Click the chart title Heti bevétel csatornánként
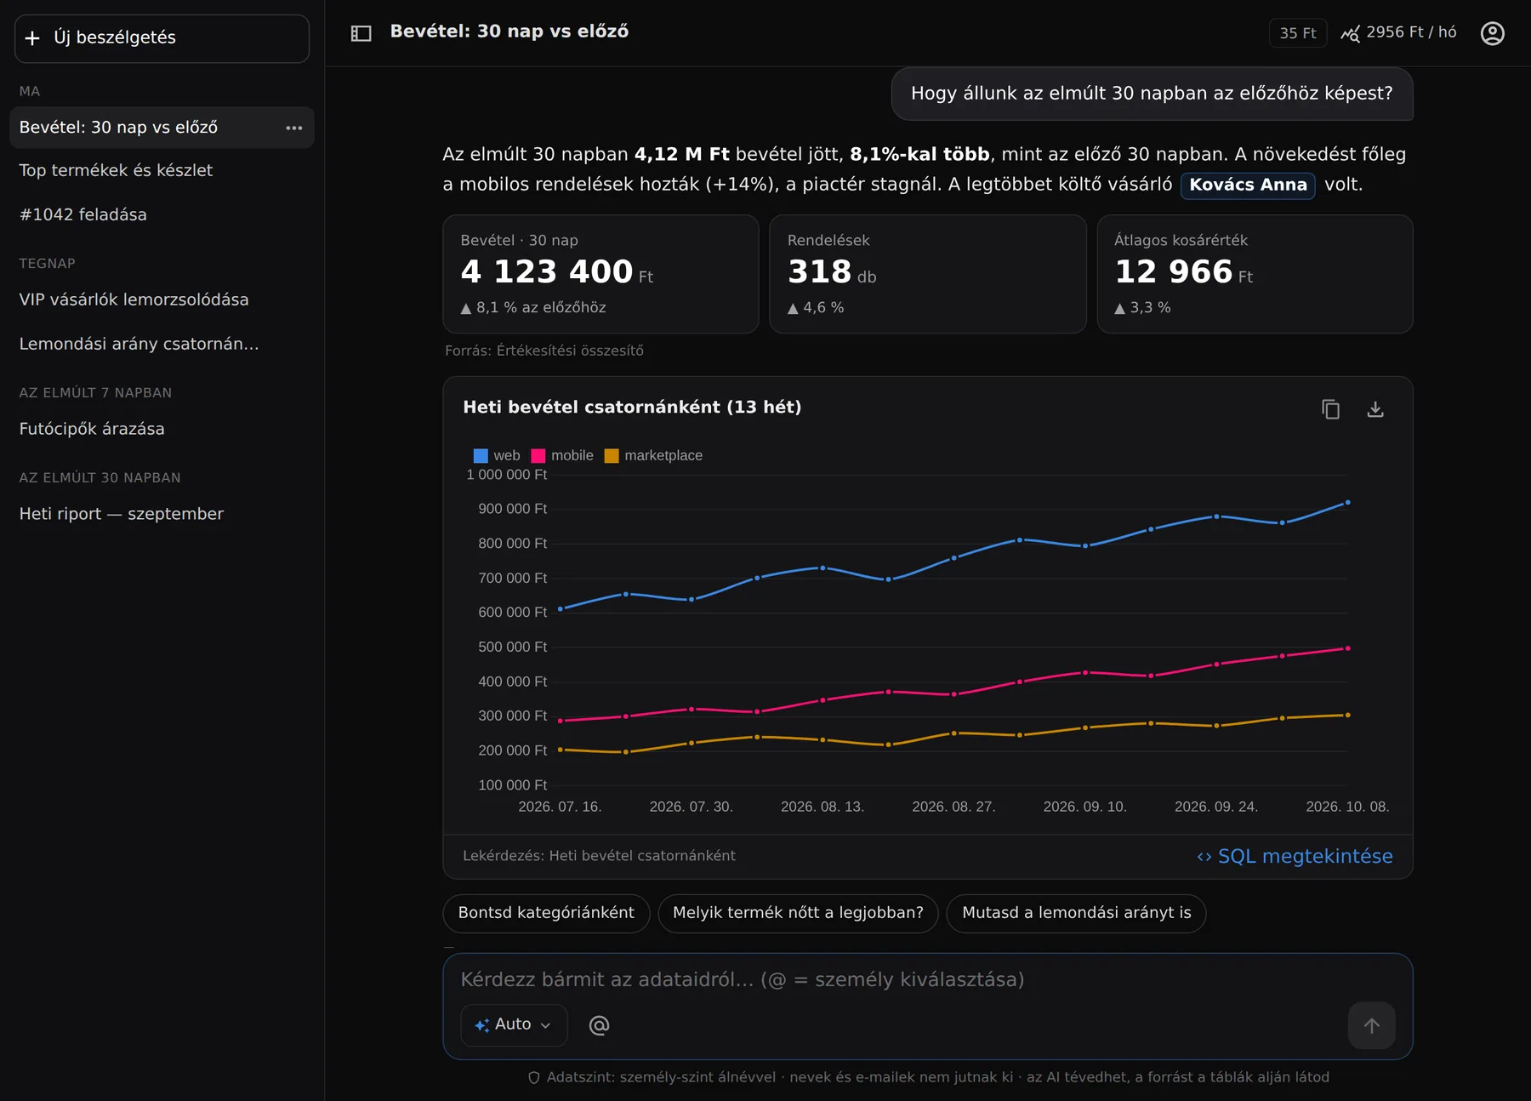Image resolution: width=1531 pixels, height=1101 pixels. (632, 407)
